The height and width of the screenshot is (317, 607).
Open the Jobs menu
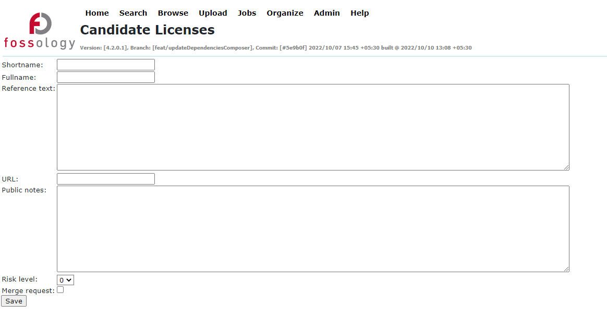247,13
